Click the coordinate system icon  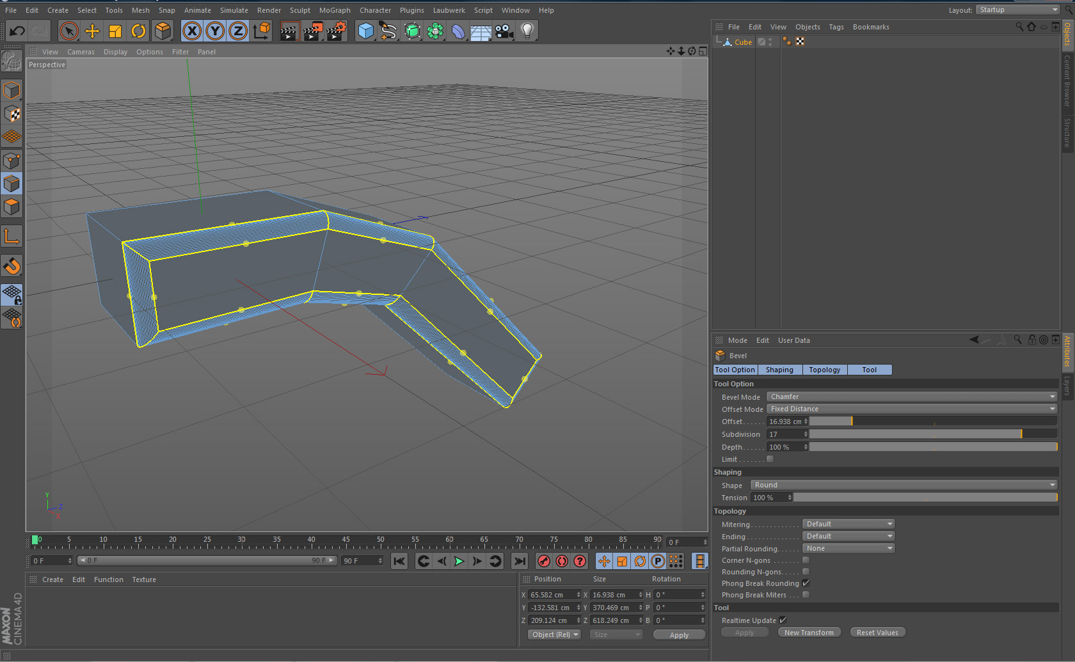click(262, 31)
